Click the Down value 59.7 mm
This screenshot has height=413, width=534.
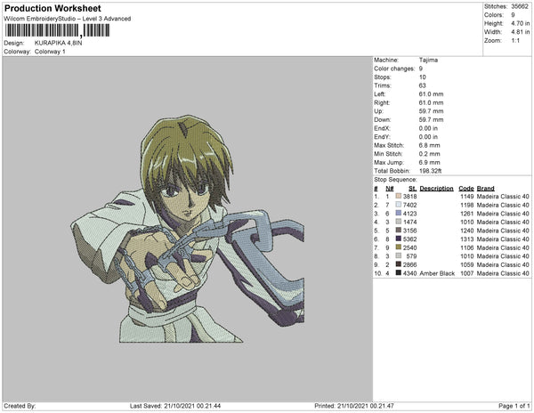pyautogui.click(x=431, y=120)
